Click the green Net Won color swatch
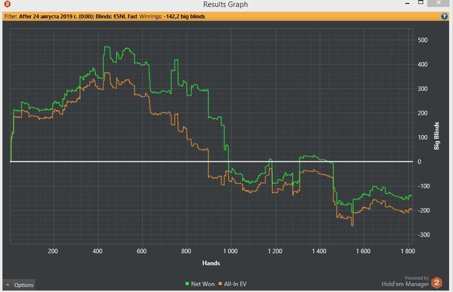 click(187, 284)
